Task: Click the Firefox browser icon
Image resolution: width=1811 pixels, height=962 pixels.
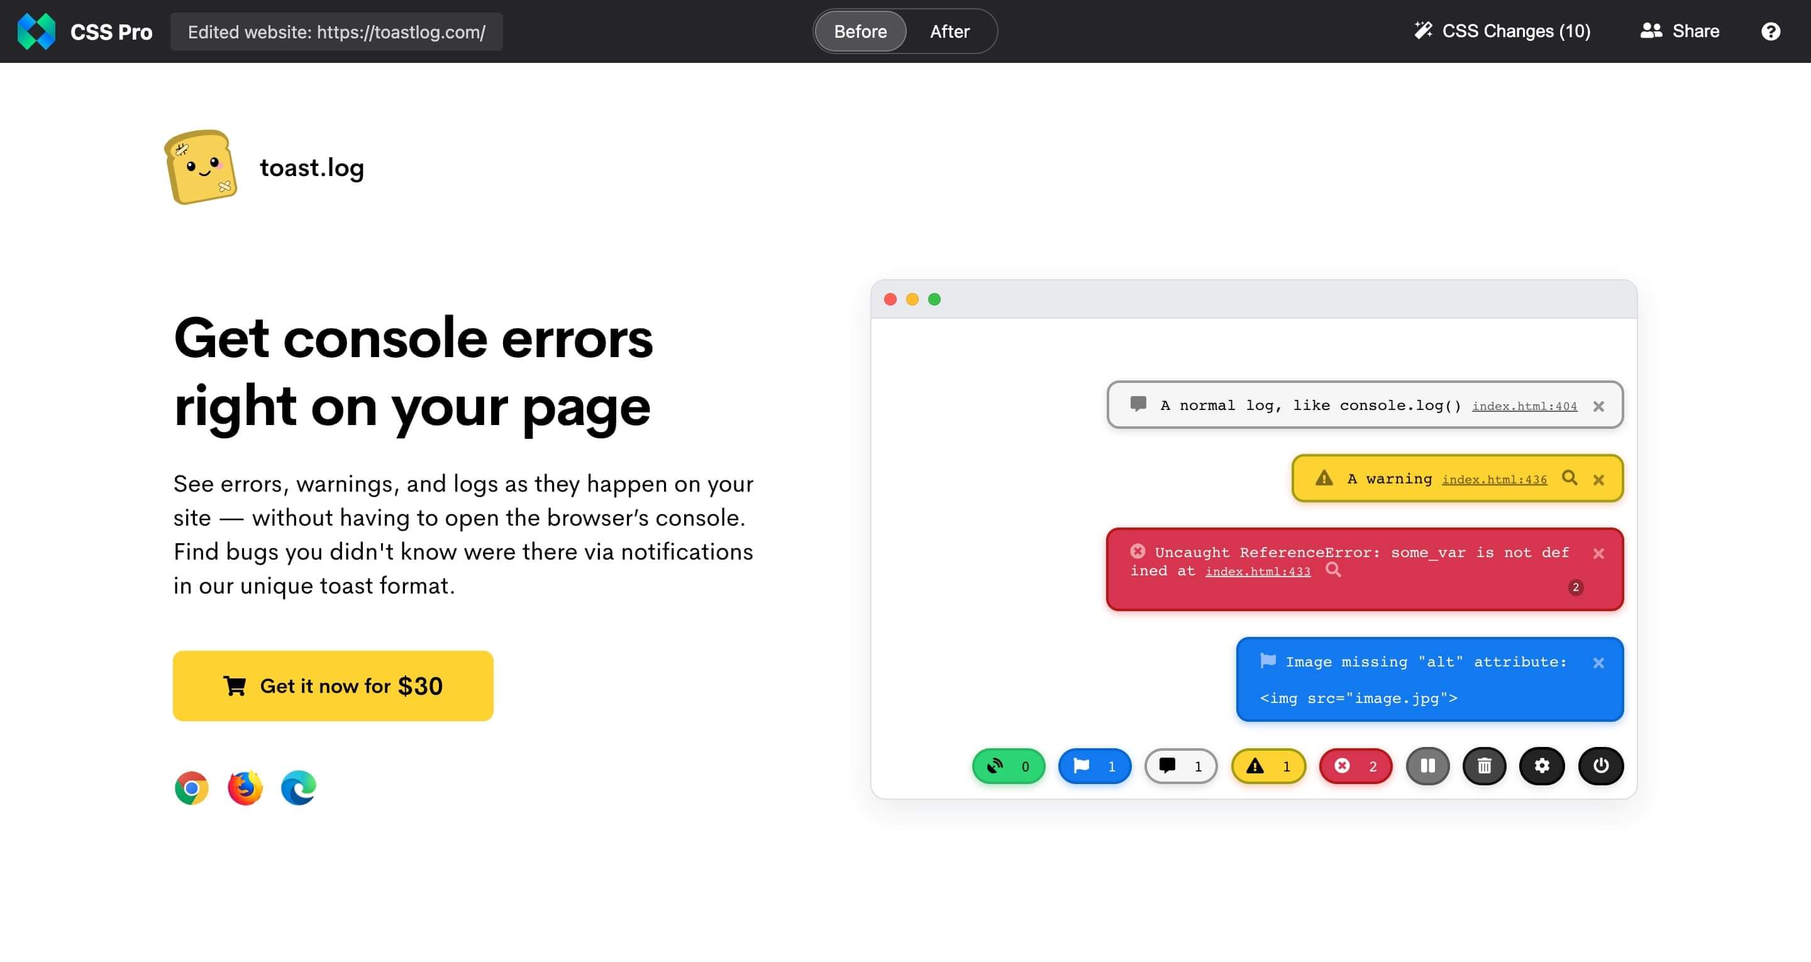Action: pos(245,788)
